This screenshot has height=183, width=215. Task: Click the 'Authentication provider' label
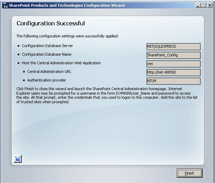(47, 80)
